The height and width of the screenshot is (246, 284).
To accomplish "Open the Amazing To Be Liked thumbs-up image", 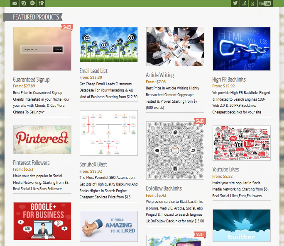I will 109,226.
